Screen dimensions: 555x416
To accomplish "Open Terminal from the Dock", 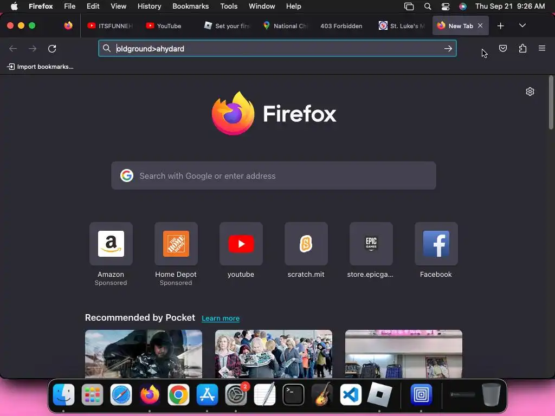I will pyautogui.click(x=293, y=394).
